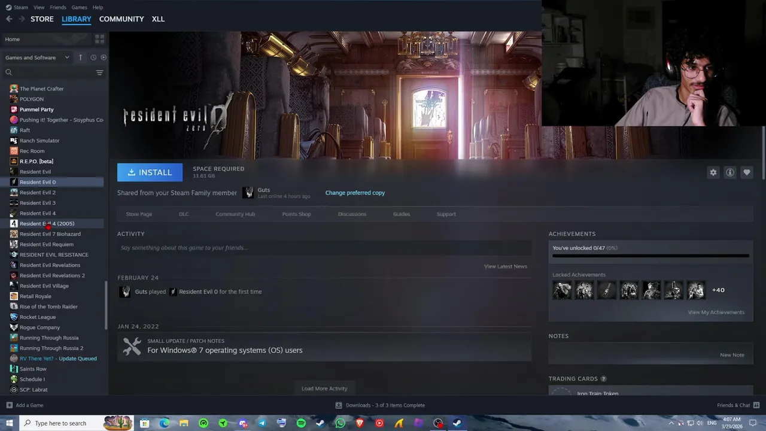Click Load More Activity button
Viewport: 766px width, 431px height.
pos(324,388)
